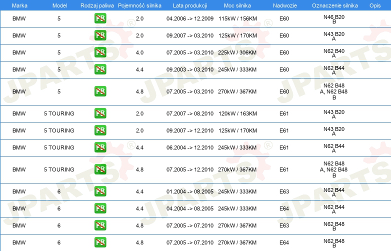This screenshot has height=251, width=391.
Task: Select the 225kW / 306KM power cell
Action: [x=237, y=52]
